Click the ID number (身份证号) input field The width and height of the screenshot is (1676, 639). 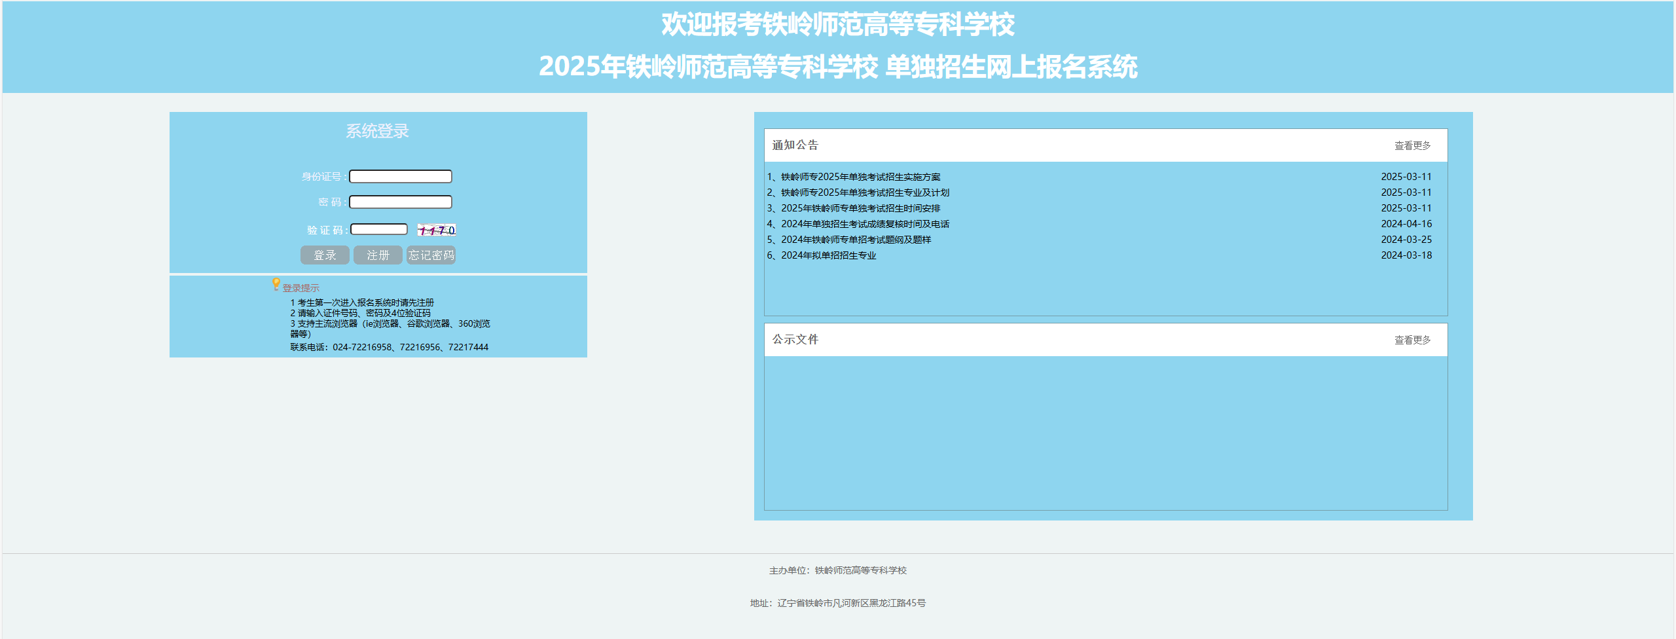(401, 177)
